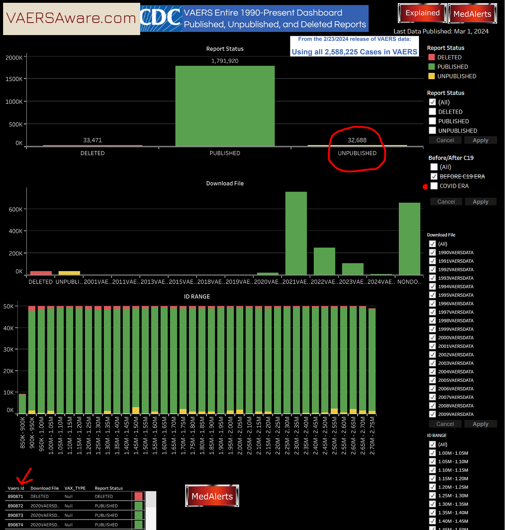Uncheck the 1.10M - 1.15M ID range
505x530 pixels.
(432, 470)
